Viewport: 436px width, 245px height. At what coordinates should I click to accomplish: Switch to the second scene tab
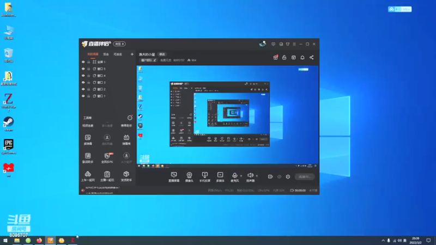coord(106,54)
